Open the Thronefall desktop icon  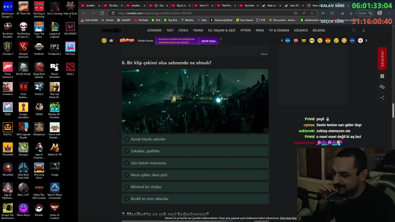8,150
